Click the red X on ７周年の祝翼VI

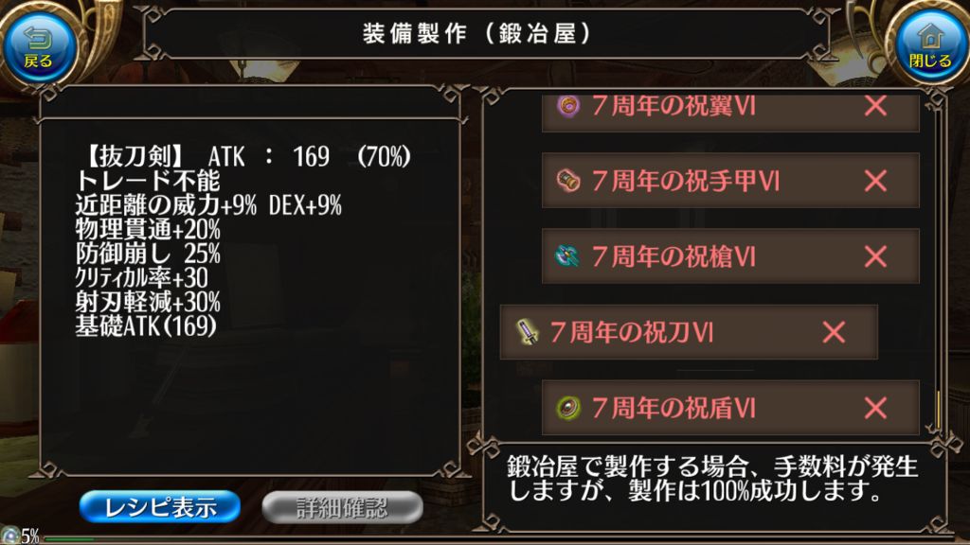click(x=875, y=106)
